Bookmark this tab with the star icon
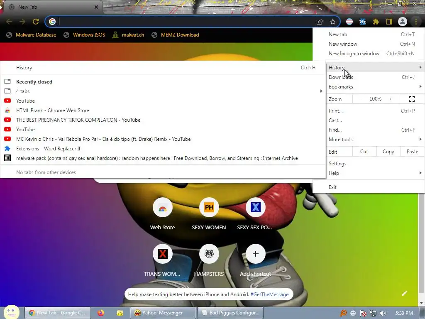Image resolution: width=425 pixels, height=319 pixels. click(333, 22)
